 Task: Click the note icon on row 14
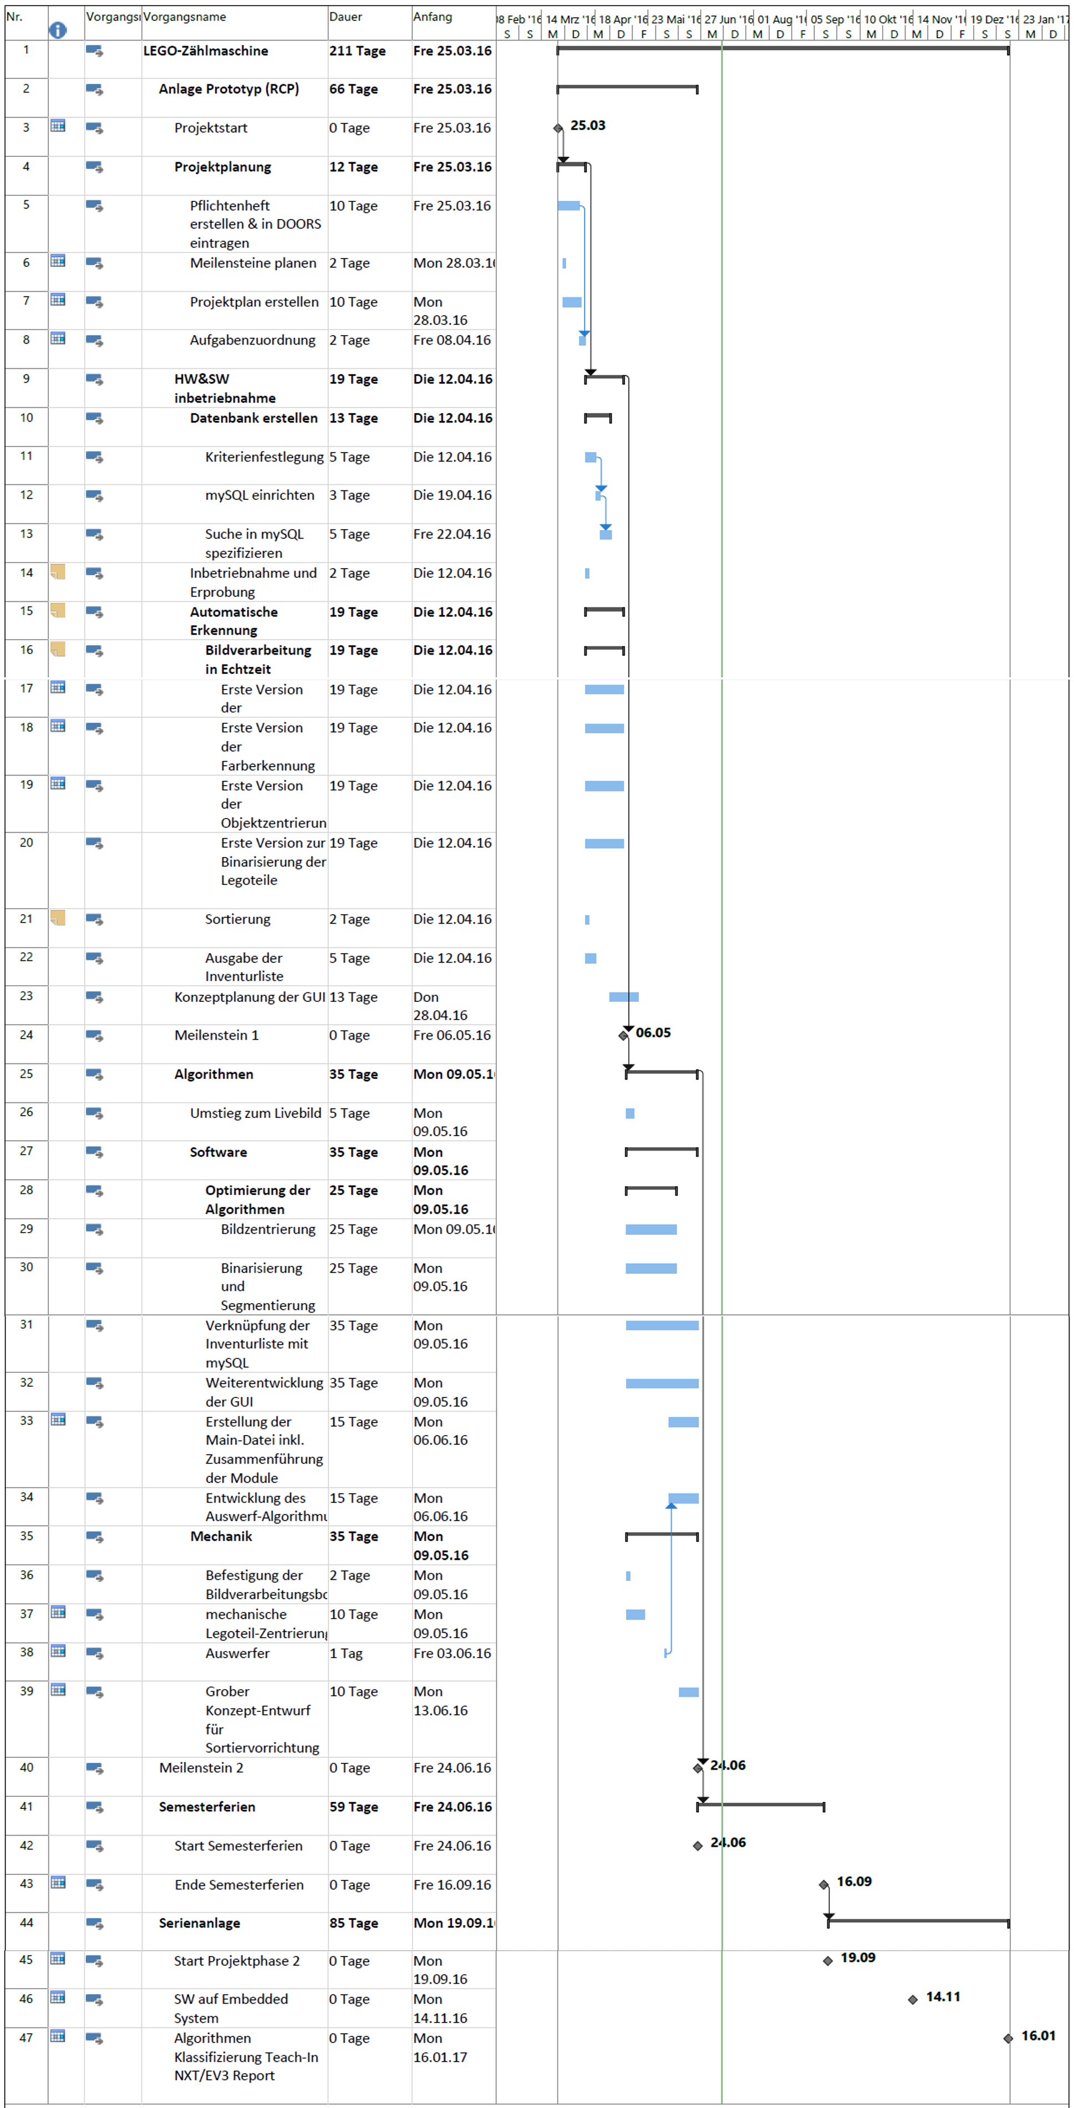click(x=57, y=571)
